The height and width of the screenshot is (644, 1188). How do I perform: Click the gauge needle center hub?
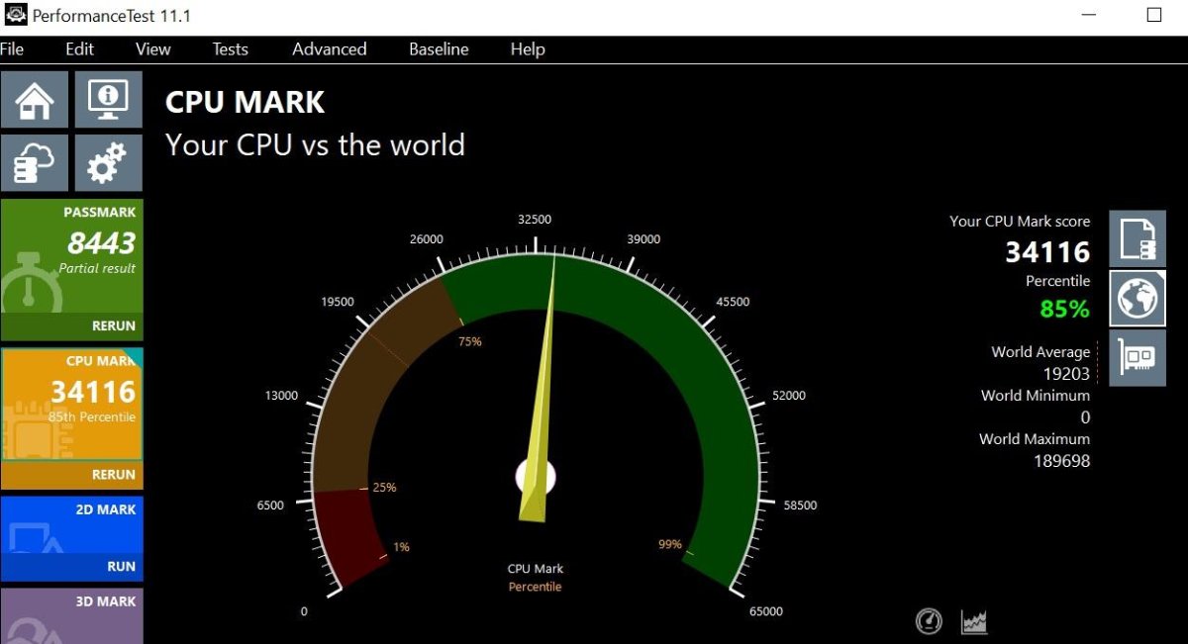pyautogui.click(x=536, y=477)
